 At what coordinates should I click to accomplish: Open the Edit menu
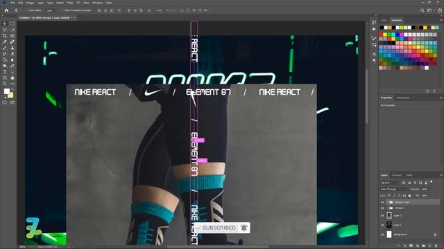pyautogui.click(x=20, y=3)
